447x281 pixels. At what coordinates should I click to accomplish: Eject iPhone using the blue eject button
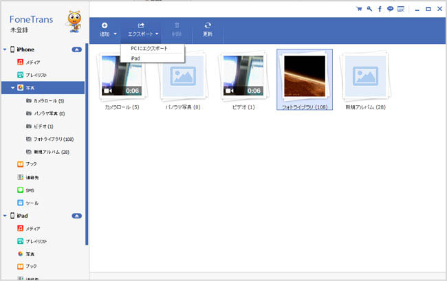[76, 50]
